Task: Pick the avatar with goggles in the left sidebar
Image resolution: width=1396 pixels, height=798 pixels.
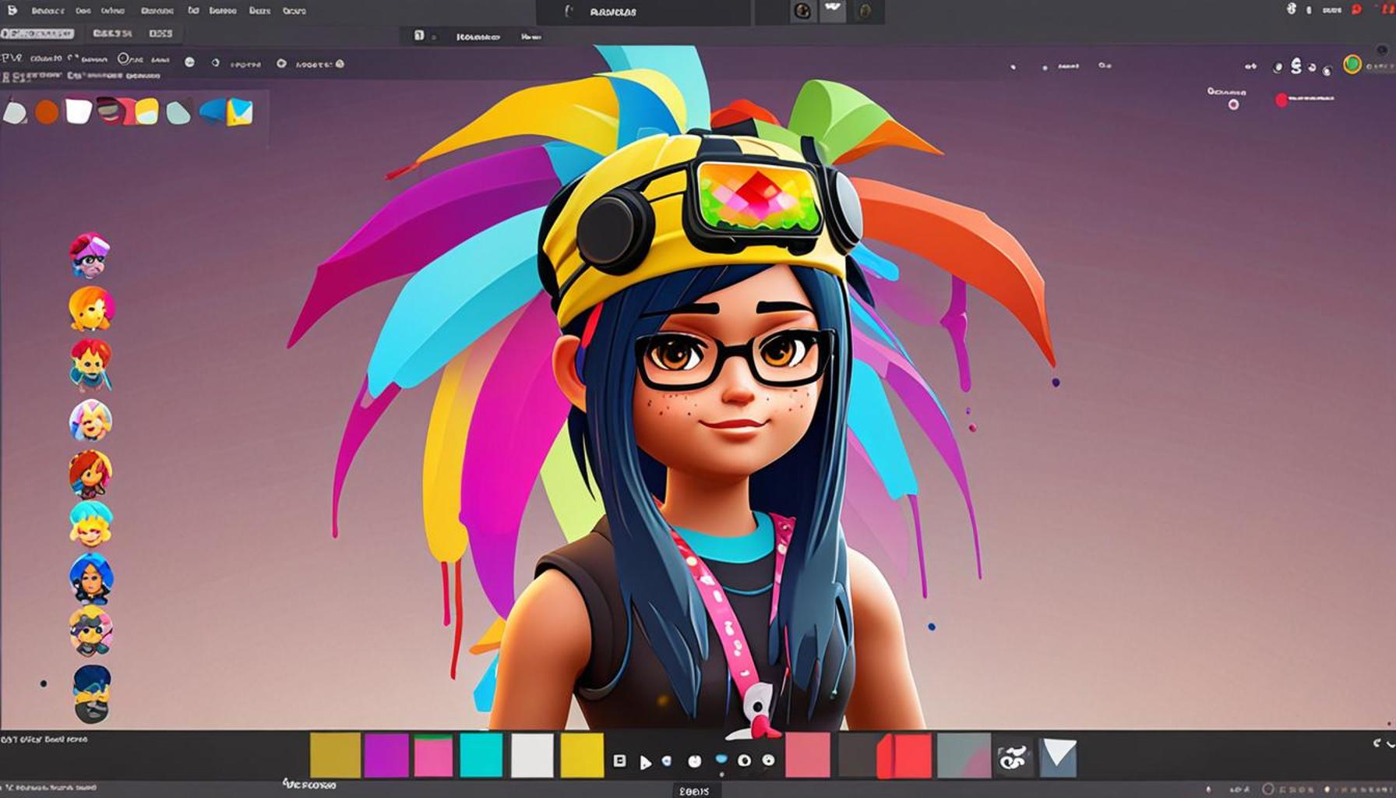Action: tap(90, 631)
